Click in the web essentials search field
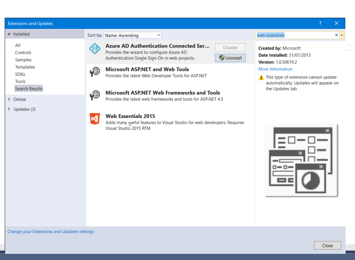The width and height of the screenshot is (355, 260). 293,35
